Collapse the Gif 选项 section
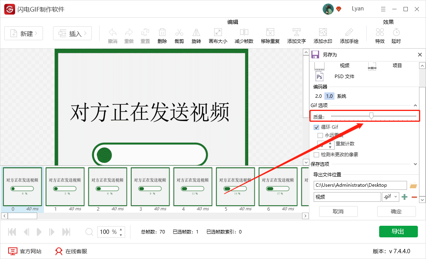Screen dimensions: 426x259 [x=416, y=105]
